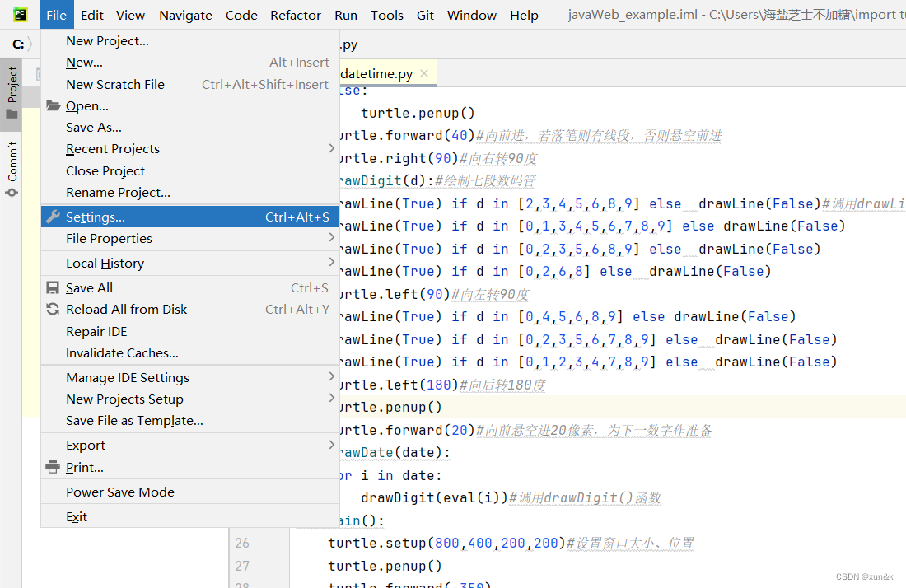906x588 pixels.
Task: Click the printer icon beside Print...
Action: pyautogui.click(x=53, y=467)
